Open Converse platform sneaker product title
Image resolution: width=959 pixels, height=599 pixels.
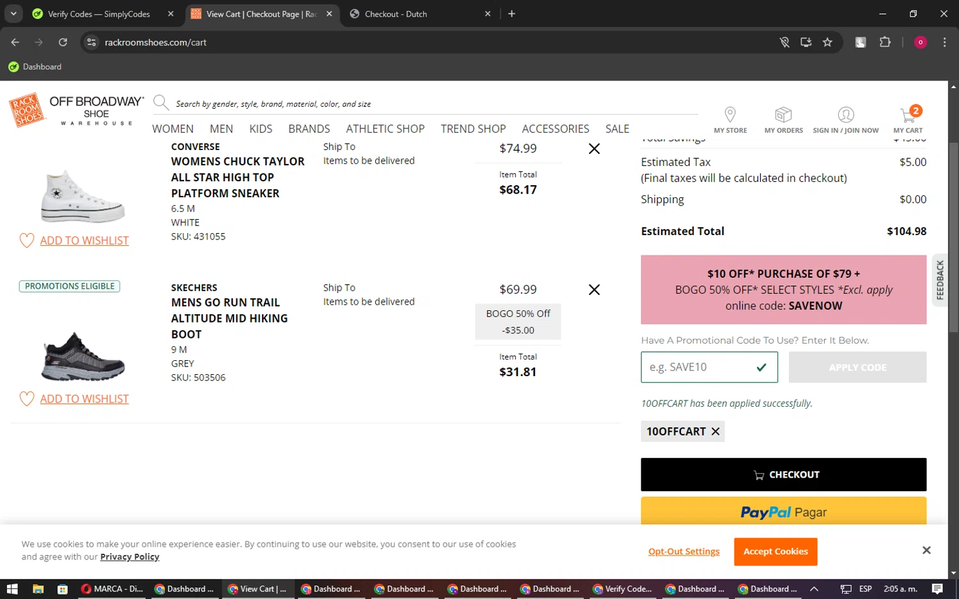click(x=237, y=178)
